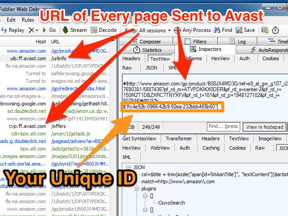Click the request text body area
This screenshot has width=288, height=216.
pyautogui.click(x=205, y=97)
